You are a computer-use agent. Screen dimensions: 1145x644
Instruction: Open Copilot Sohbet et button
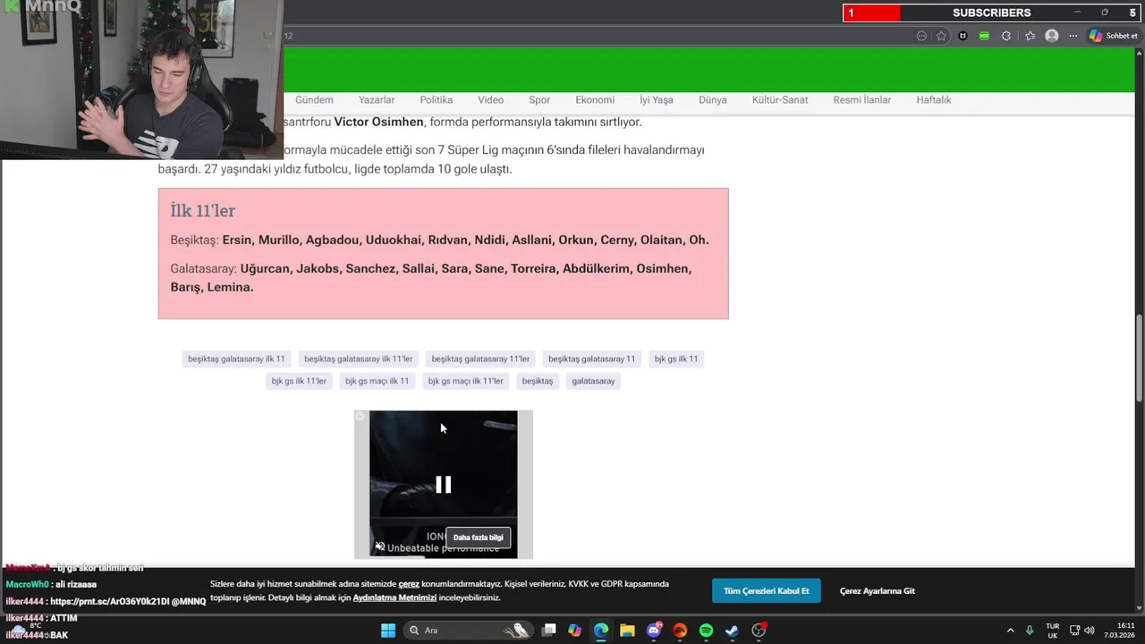pos(1114,36)
